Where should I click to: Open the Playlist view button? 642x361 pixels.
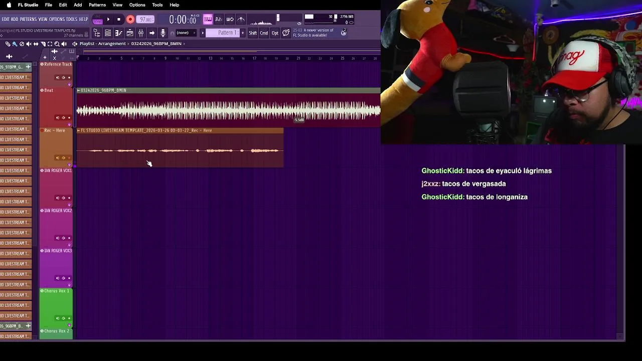click(130, 33)
